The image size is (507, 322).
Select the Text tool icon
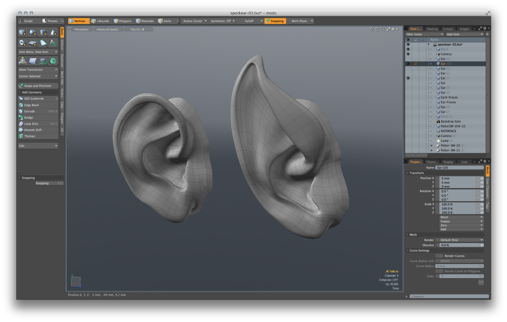coord(53,43)
